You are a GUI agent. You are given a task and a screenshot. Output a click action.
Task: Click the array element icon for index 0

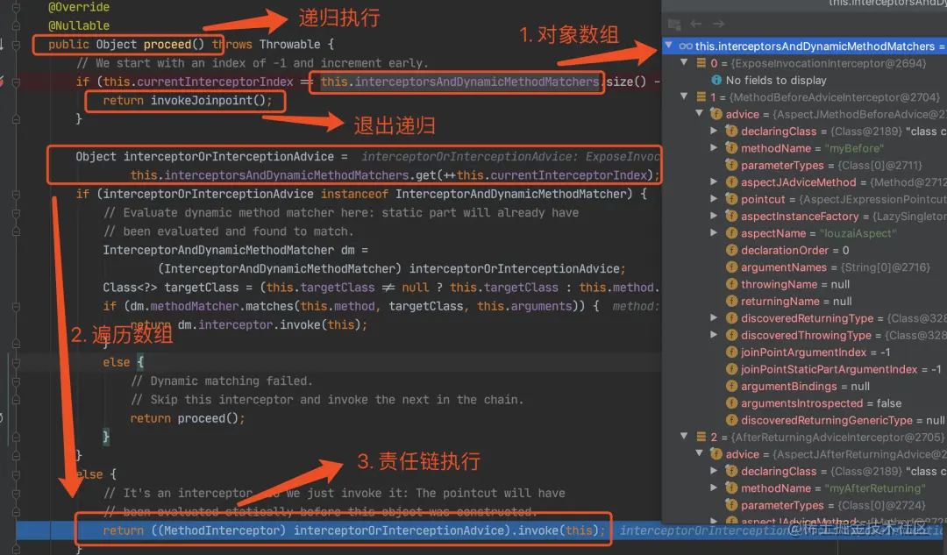[x=701, y=63]
